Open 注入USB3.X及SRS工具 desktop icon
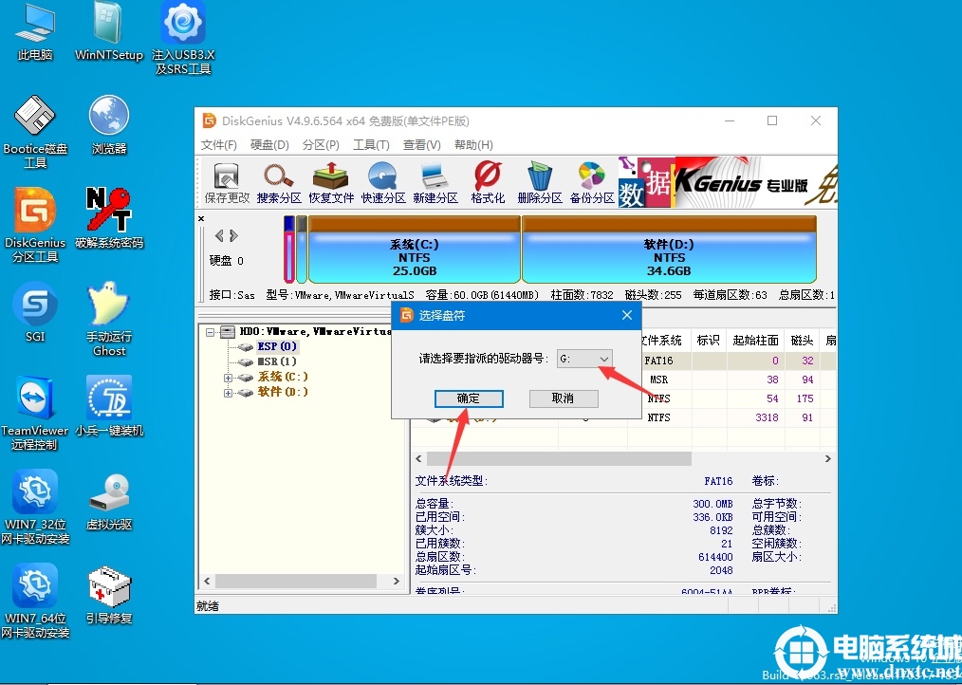Image resolution: width=962 pixels, height=685 pixels. point(183,38)
